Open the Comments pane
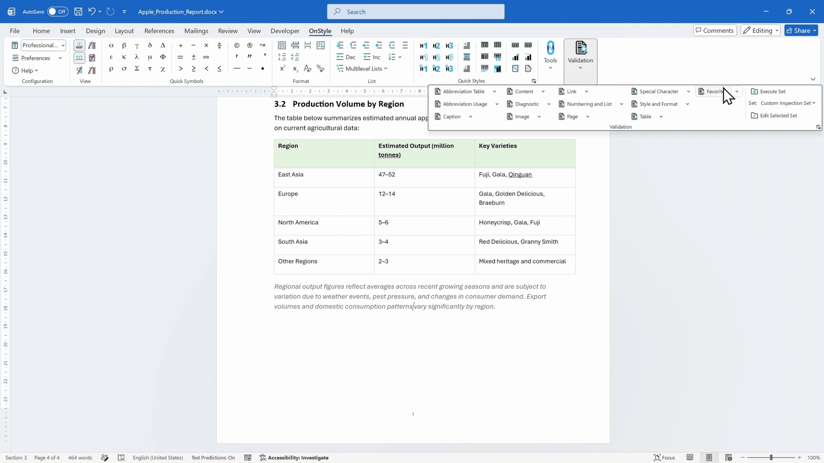 (715, 30)
